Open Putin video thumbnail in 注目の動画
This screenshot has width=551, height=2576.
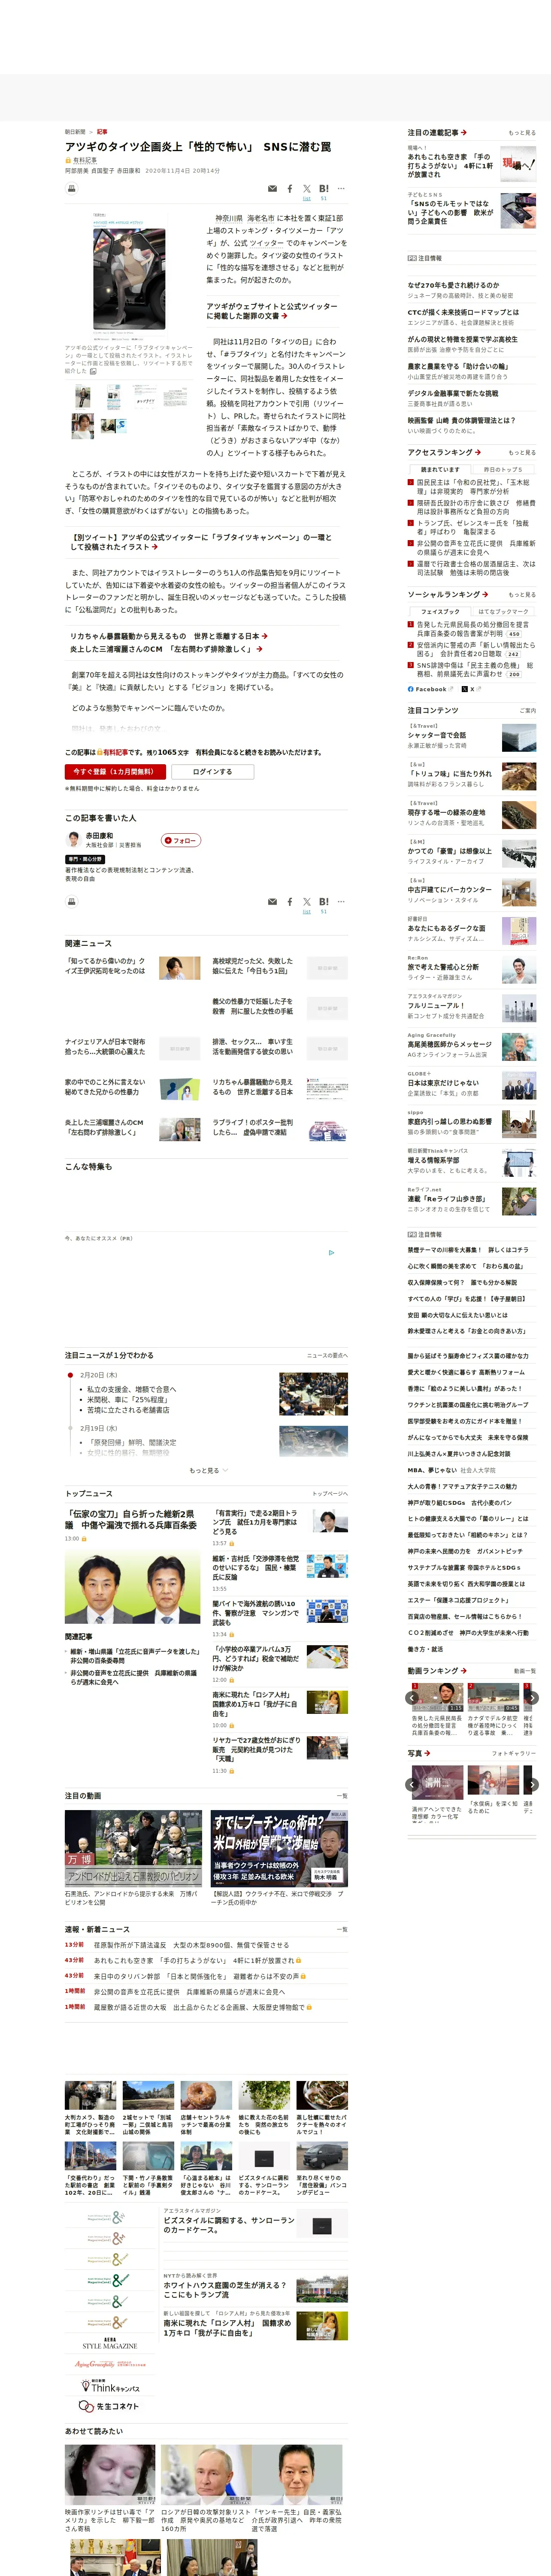pos(279,1847)
